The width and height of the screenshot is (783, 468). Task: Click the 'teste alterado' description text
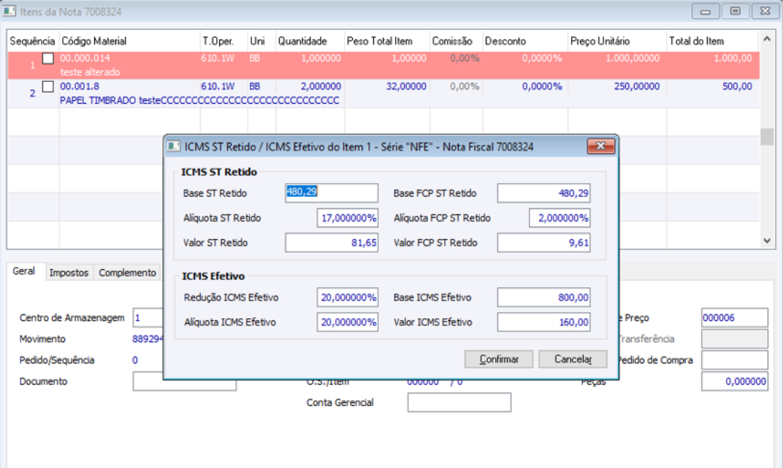(90, 72)
